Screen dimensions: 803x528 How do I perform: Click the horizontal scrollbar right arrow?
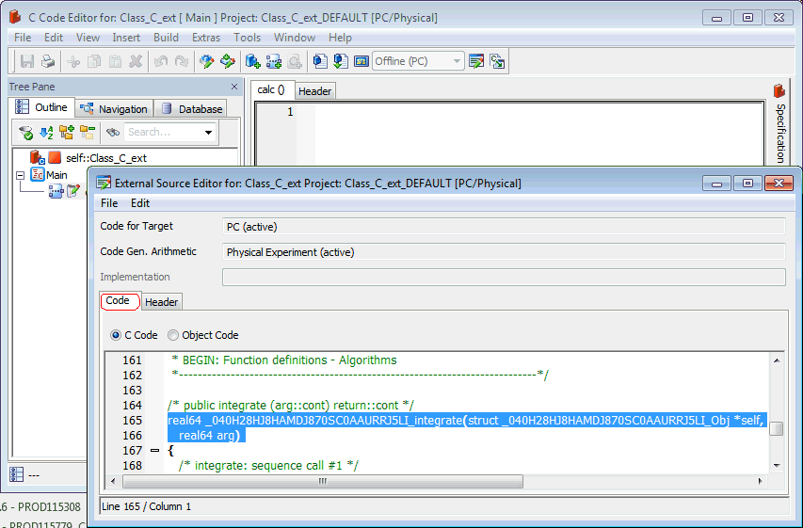click(760, 481)
